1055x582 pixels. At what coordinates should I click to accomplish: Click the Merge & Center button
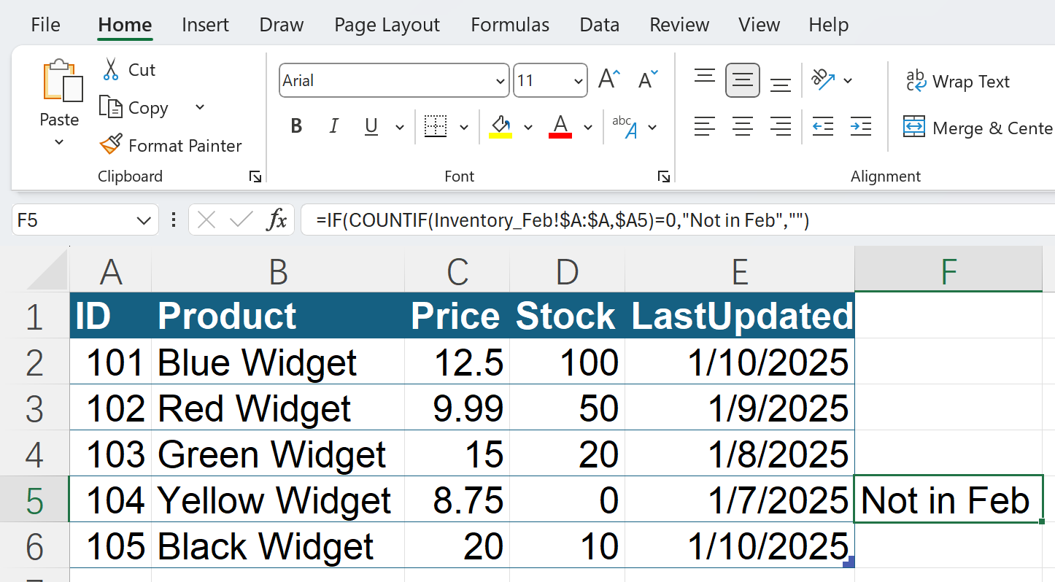pyautogui.click(x=978, y=128)
